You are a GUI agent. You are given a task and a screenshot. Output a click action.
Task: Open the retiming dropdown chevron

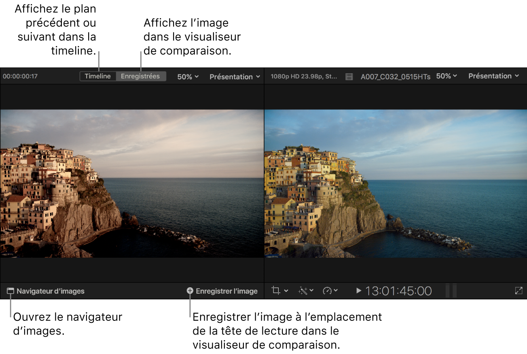point(336,291)
